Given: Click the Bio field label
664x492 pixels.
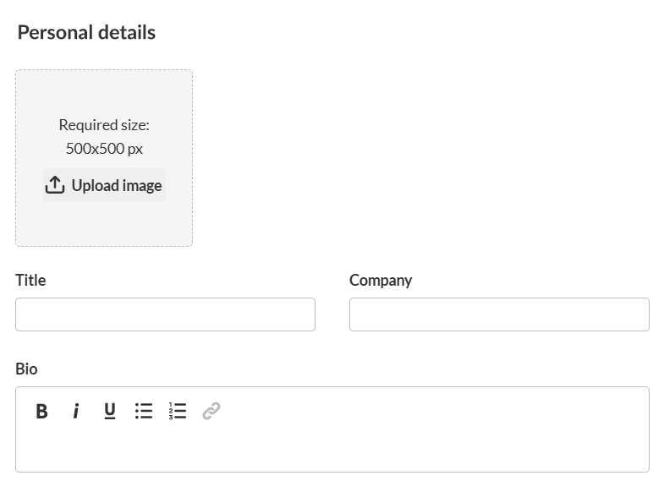Looking at the screenshot, I should tap(26, 369).
